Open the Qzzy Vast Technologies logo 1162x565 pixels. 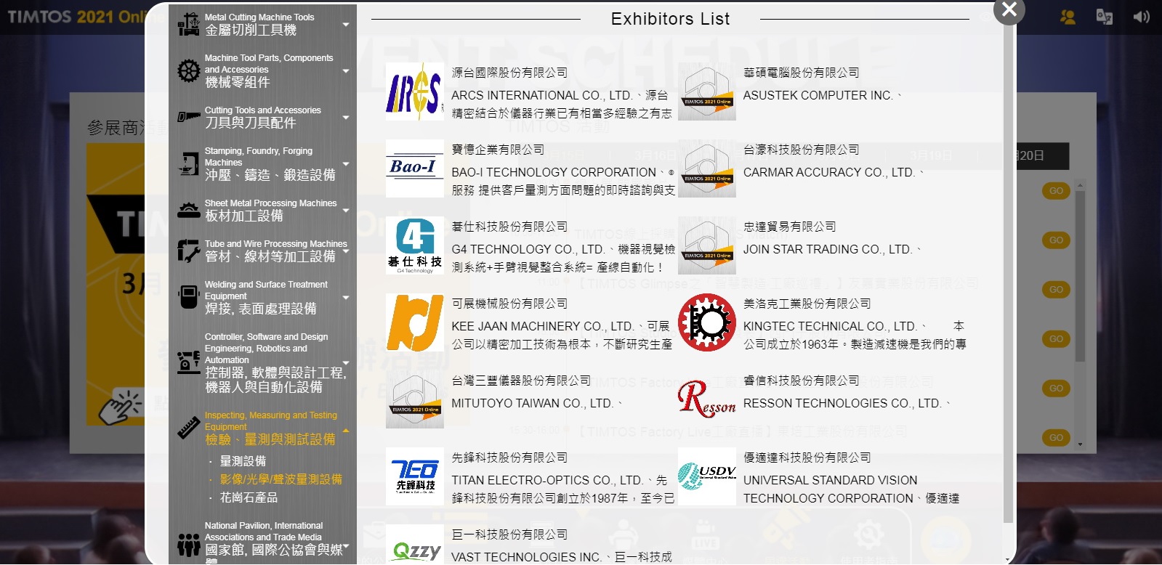[x=414, y=544]
